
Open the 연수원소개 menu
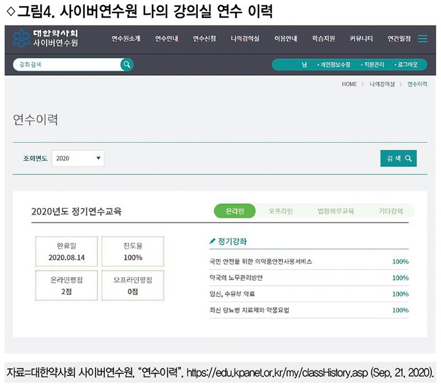[126, 38]
